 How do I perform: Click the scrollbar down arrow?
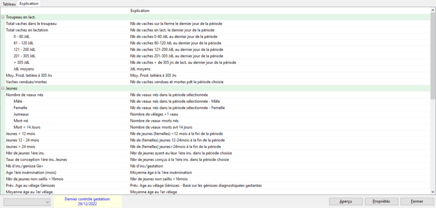click(x=433, y=191)
